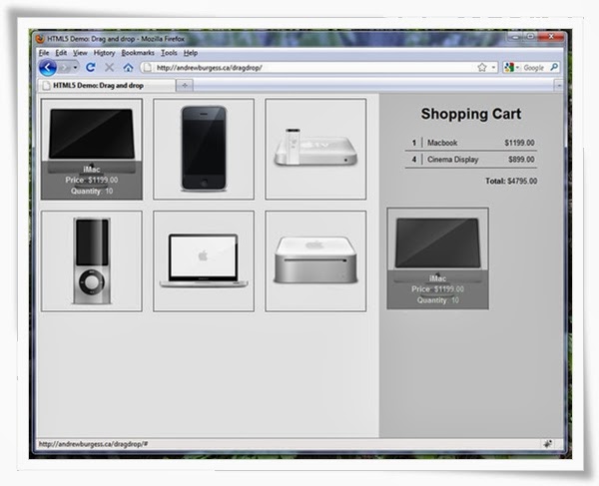Open the Help menu
The width and height of the screenshot is (599, 486).
191,53
